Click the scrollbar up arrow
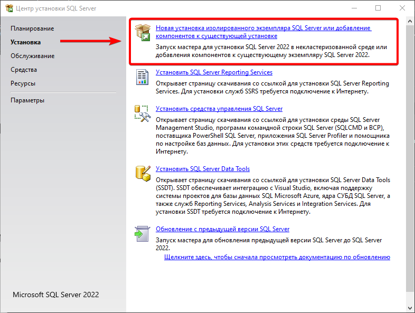Image resolution: width=415 pixels, height=313 pixels. tap(410, 21)
